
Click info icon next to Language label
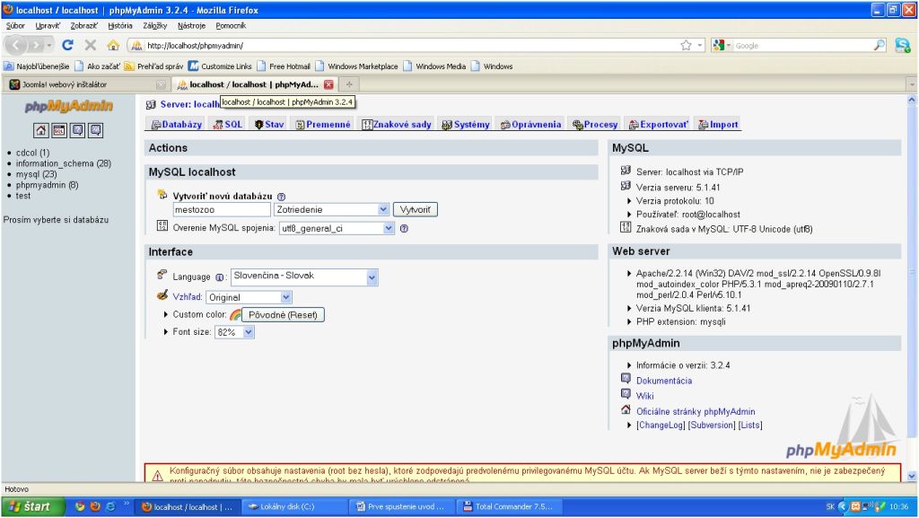click(x=219, y=277)
